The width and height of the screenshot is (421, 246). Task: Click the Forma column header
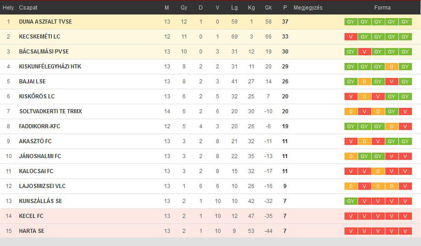coord(382,8)
